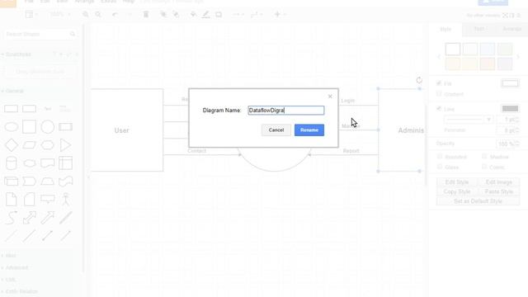Select the triangle shape in the General palette
The height and width of the screenshot is (297, 528).
tap(65, 145)
